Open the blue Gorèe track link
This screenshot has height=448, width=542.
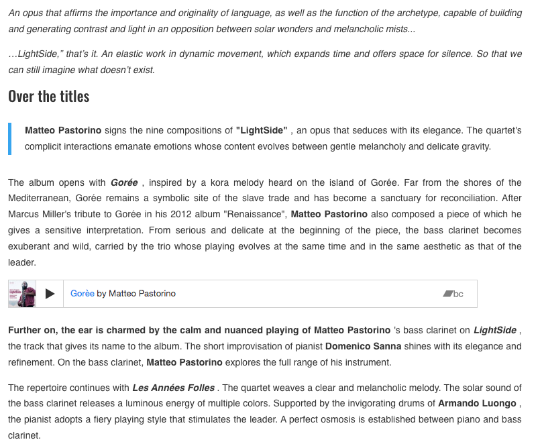coord(83,294)
